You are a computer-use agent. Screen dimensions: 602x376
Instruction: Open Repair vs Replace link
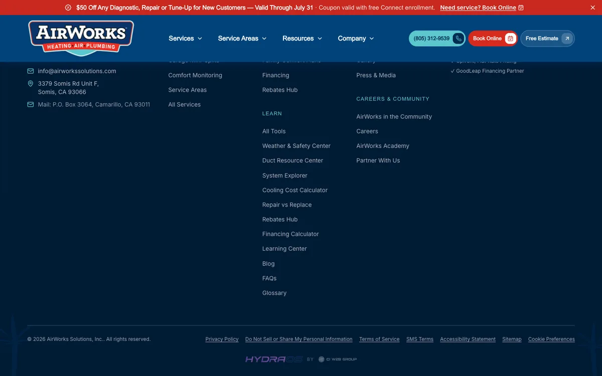pos(287,205)
